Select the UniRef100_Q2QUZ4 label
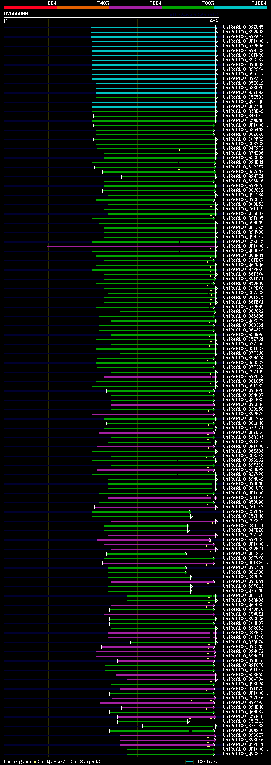This screenshot has height=765, width=271. pos(243,642)
